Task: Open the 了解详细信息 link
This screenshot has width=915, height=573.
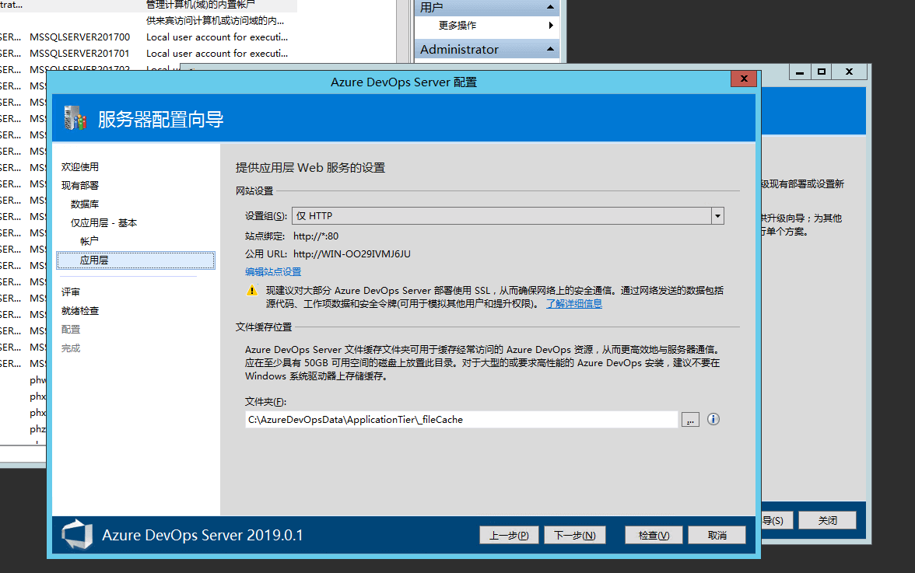Action: [x=573, y=304]
